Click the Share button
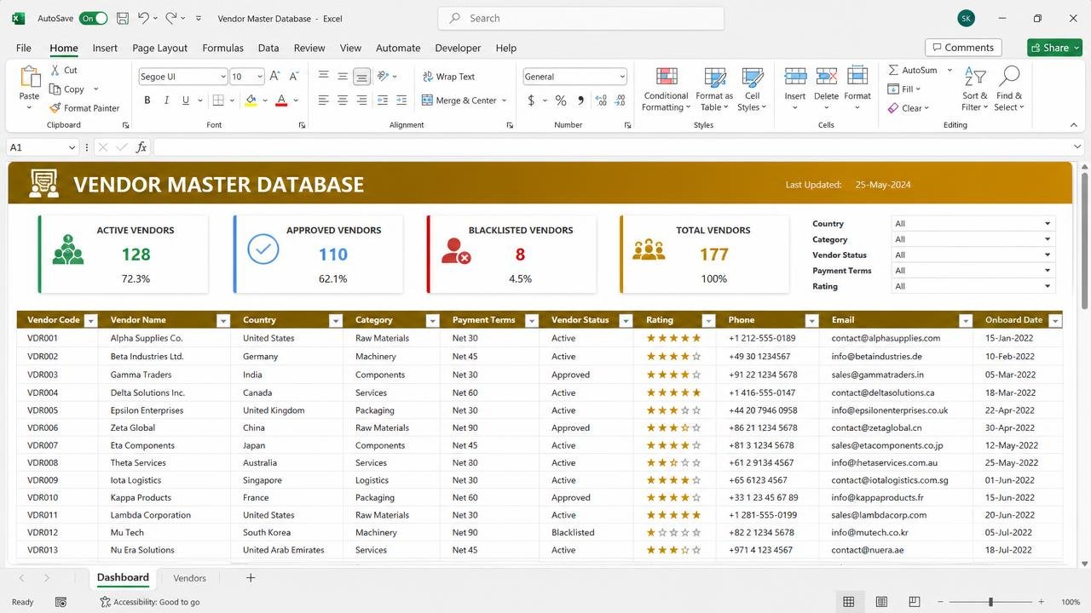This screenshot has width=1091, height=613. tap(1054, 48)
